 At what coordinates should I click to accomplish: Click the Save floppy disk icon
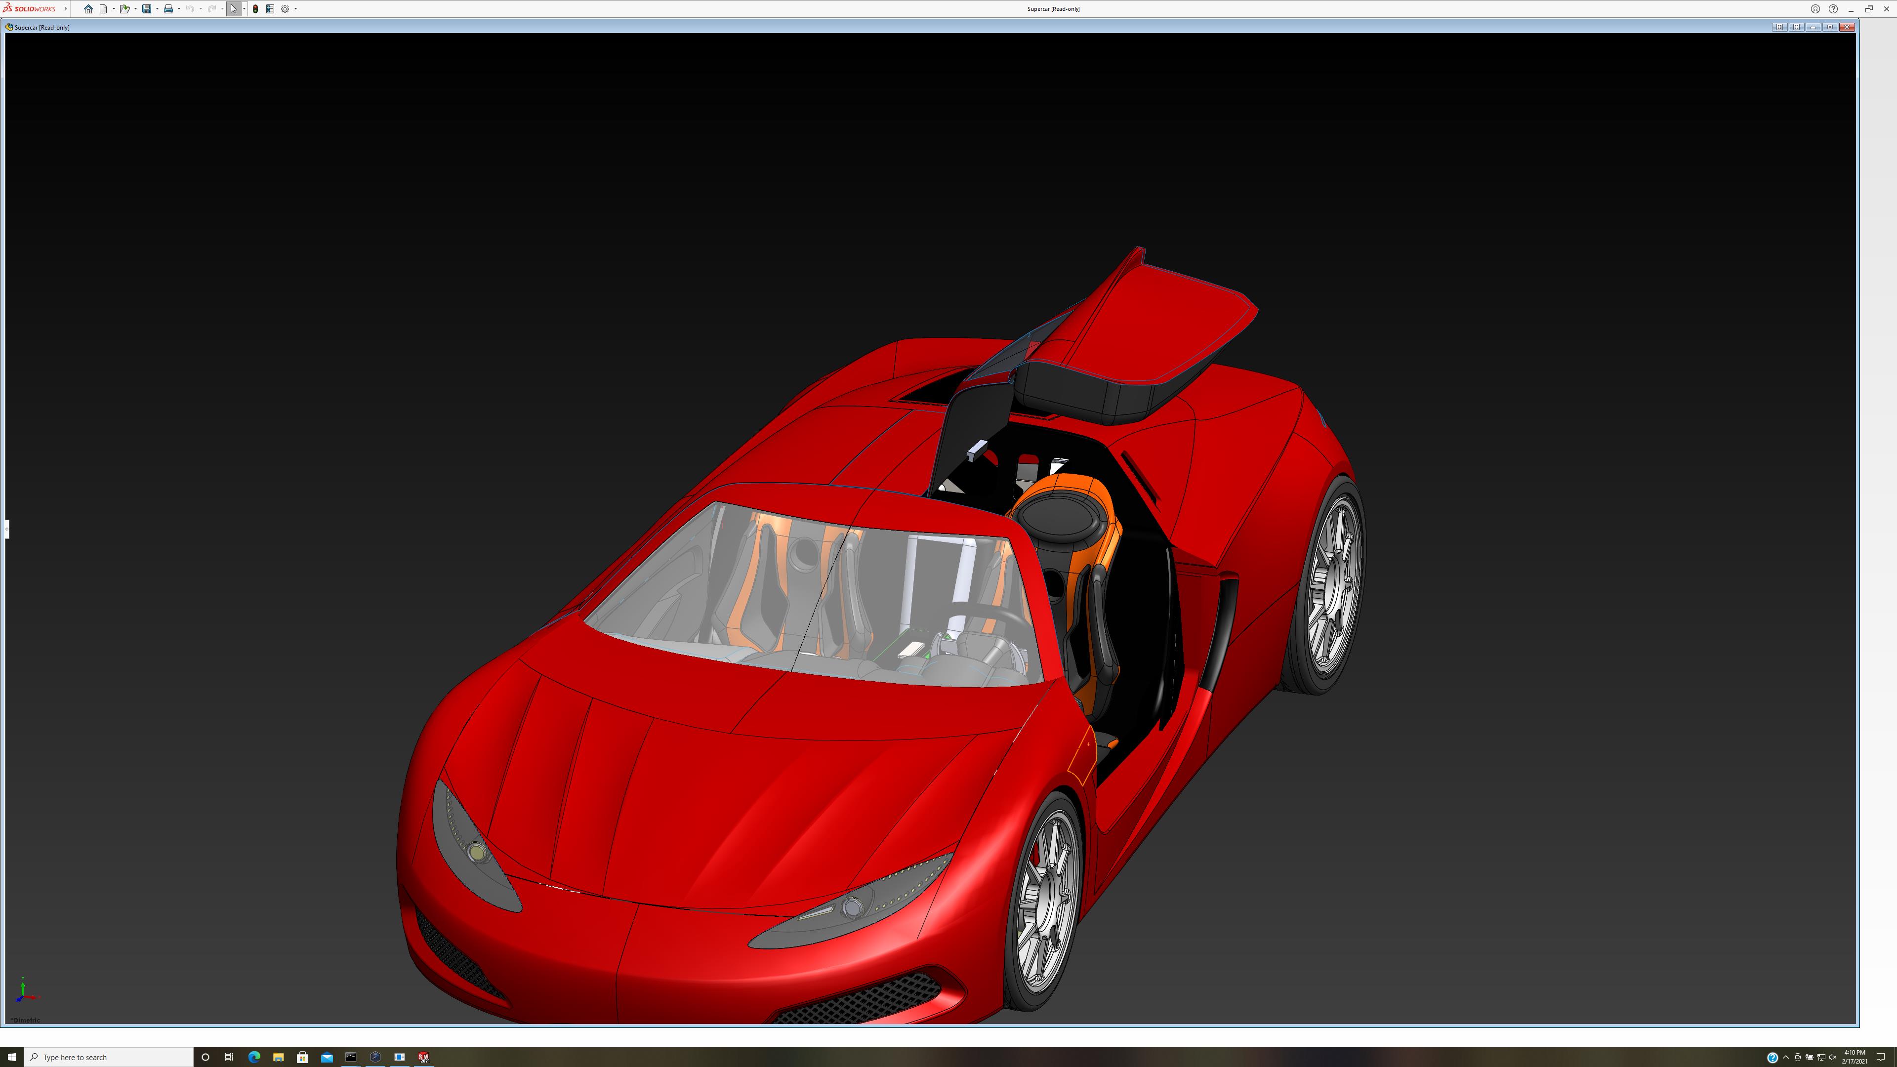click(147, 9)
